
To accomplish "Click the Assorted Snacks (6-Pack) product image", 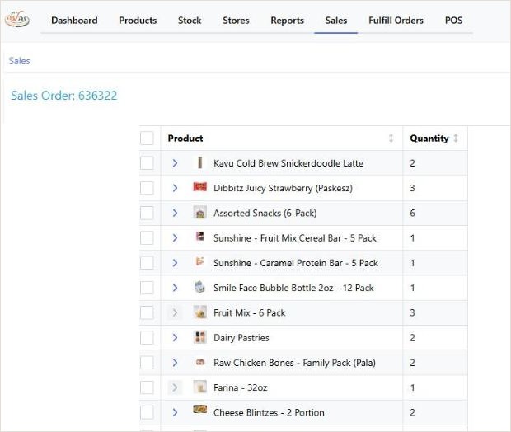I will point(199,213).
